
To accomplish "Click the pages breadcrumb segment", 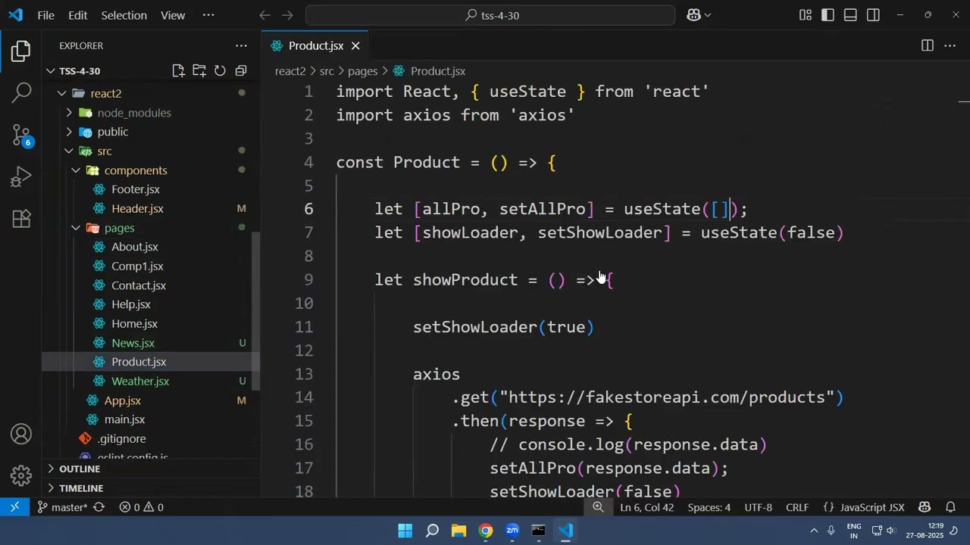I will (x=362, y=71).
